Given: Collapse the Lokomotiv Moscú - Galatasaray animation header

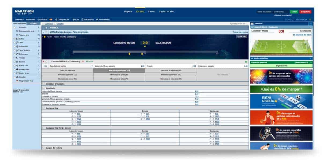Looking at the screenshot, I should pos(311,27).
